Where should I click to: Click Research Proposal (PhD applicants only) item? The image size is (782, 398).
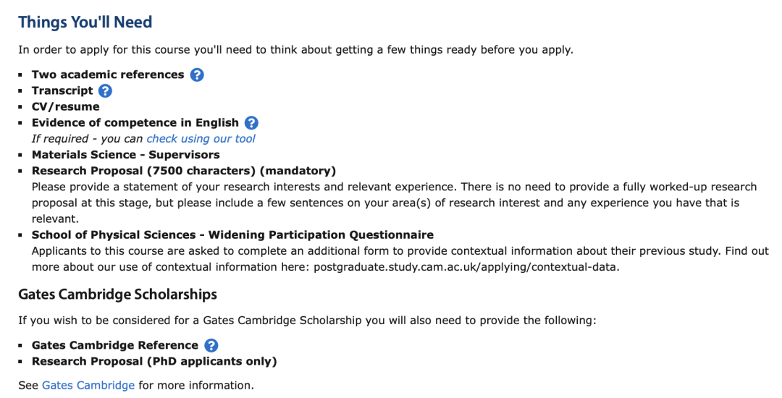coord(155,361)
